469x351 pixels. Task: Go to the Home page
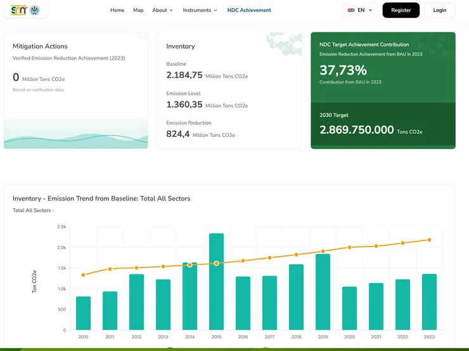click(117, 10)
